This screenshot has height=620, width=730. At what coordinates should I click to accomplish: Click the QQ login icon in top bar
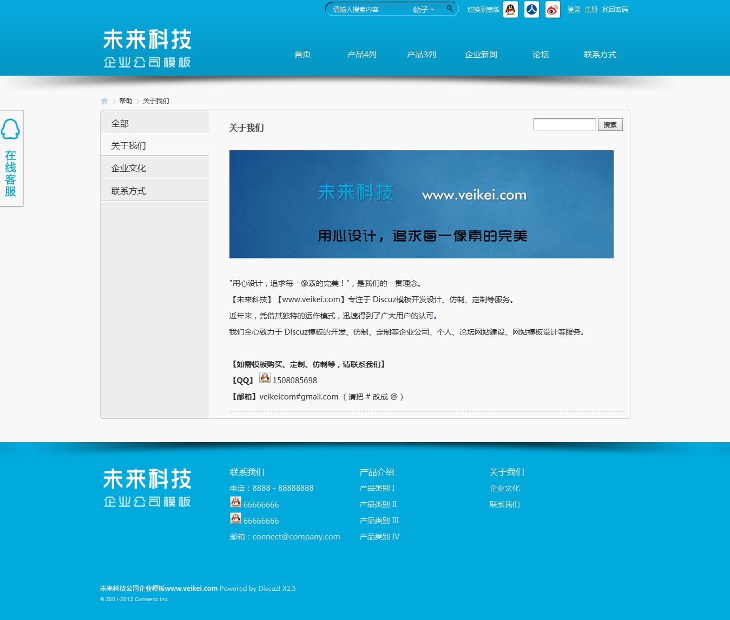(x=509, y=10)
